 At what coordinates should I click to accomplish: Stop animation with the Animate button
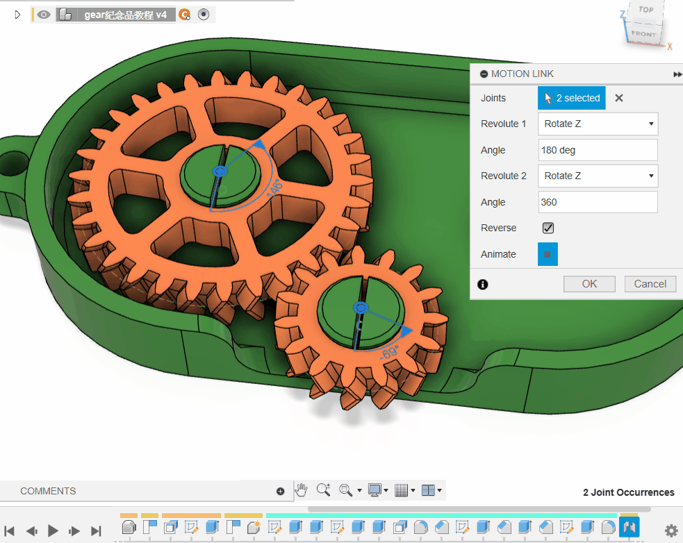coord(548,254)
